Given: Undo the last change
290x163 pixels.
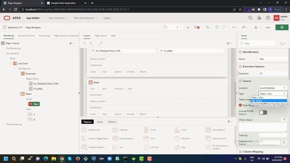Looking at the screenshot, I should 217,27.
